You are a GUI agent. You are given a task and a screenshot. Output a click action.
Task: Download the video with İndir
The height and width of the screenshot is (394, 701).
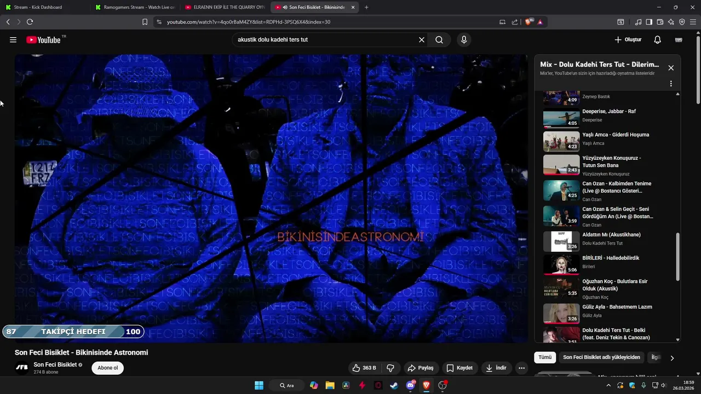(496, 368)
